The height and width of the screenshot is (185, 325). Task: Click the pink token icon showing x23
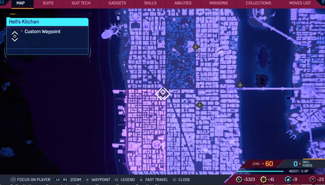pos(312,179)
